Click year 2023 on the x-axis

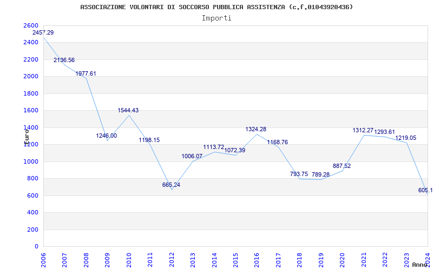406,260
